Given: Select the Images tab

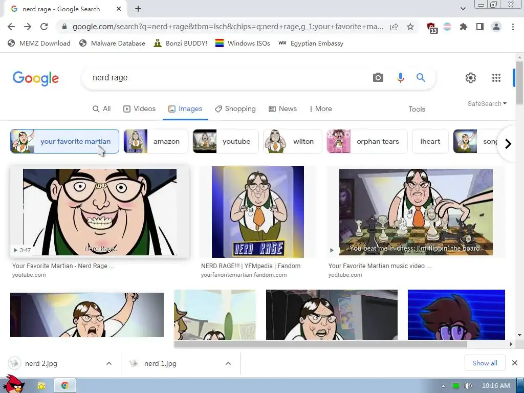Looking at the screenshot, I should pos(185,109).
